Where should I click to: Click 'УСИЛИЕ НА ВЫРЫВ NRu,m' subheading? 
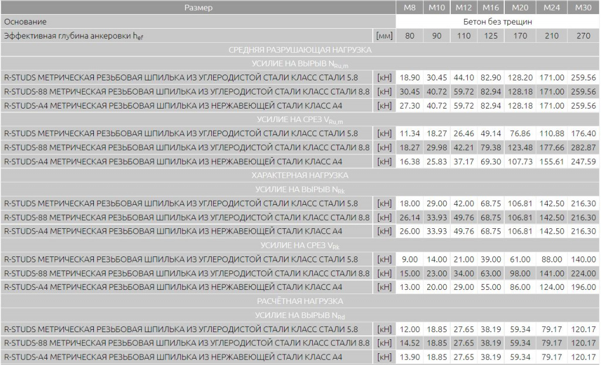pyautogui.click(x=300, y=64)
